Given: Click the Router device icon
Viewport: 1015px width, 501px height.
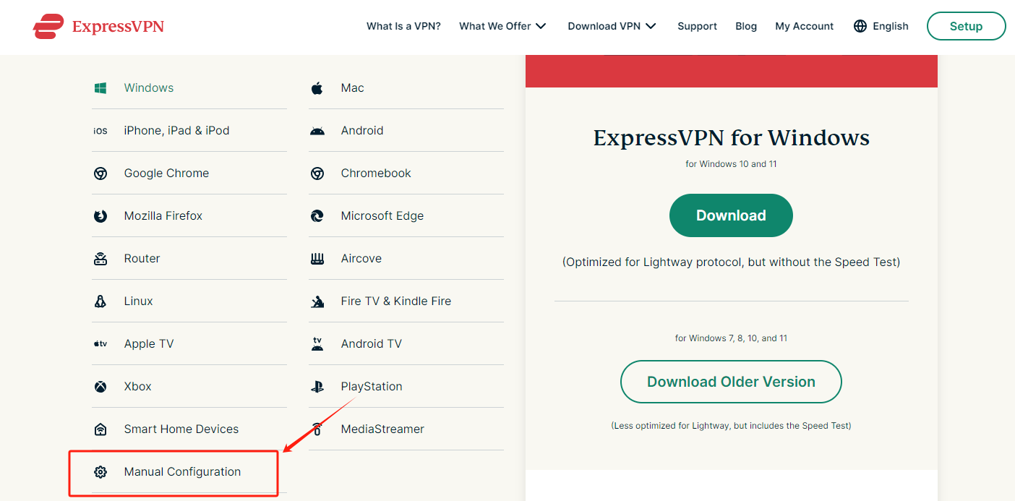Looking at the screenshot, I should [100, 259].
